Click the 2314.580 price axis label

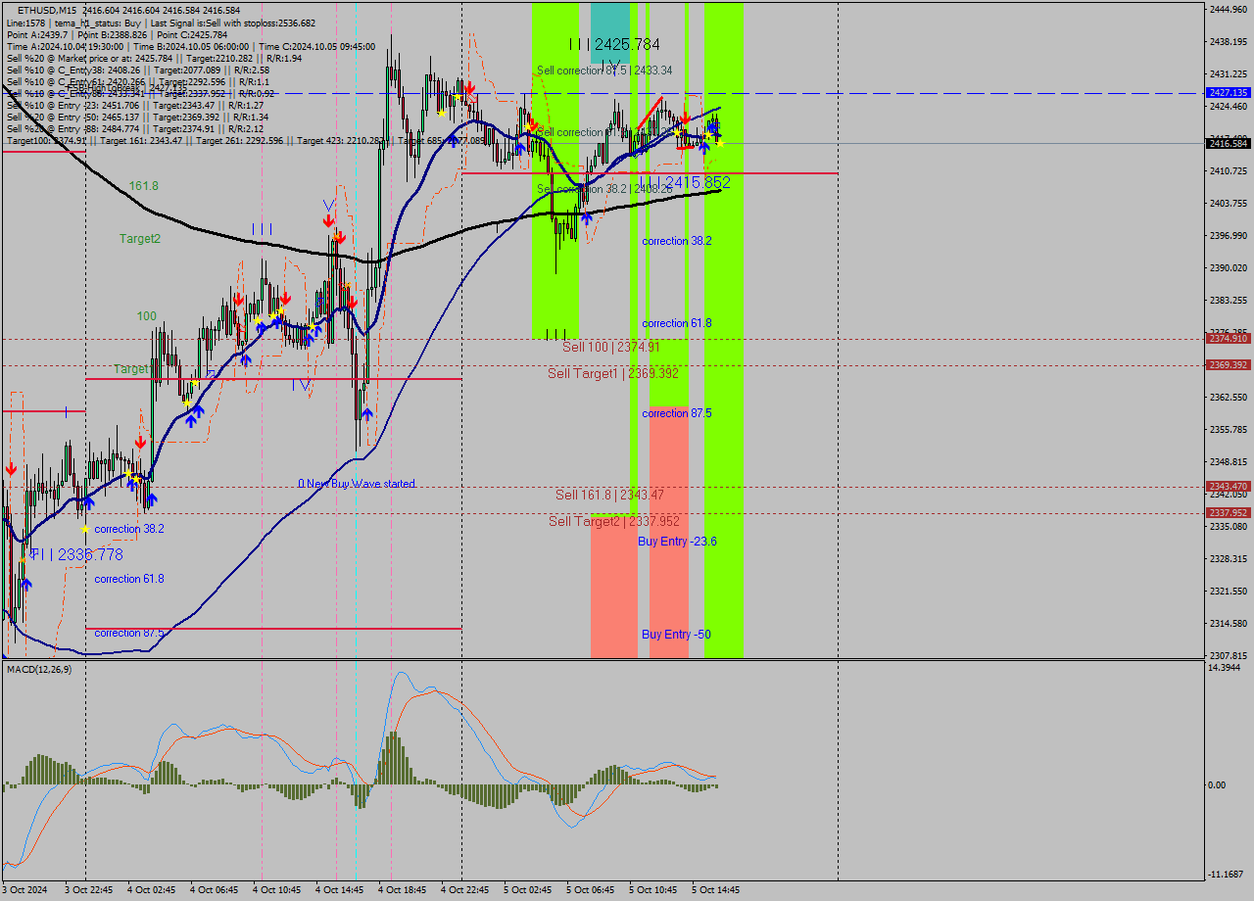(1229, 623)
